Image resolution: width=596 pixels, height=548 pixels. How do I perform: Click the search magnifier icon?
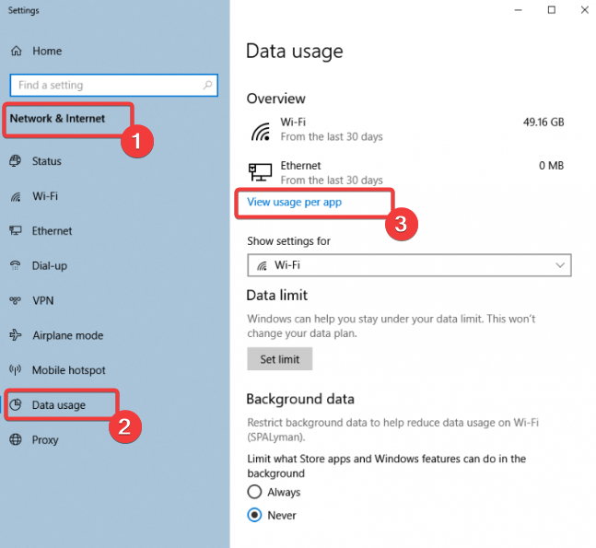208,86
